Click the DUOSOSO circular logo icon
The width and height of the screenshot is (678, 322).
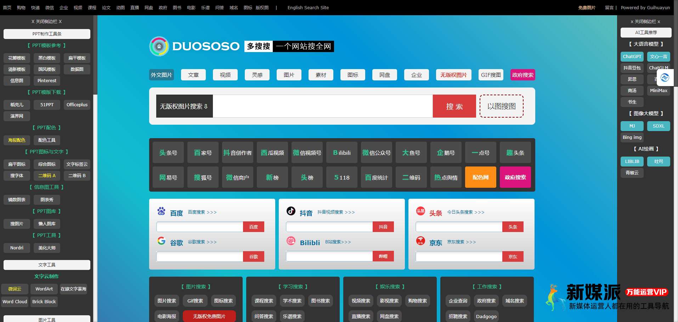(x=159, y=46)
